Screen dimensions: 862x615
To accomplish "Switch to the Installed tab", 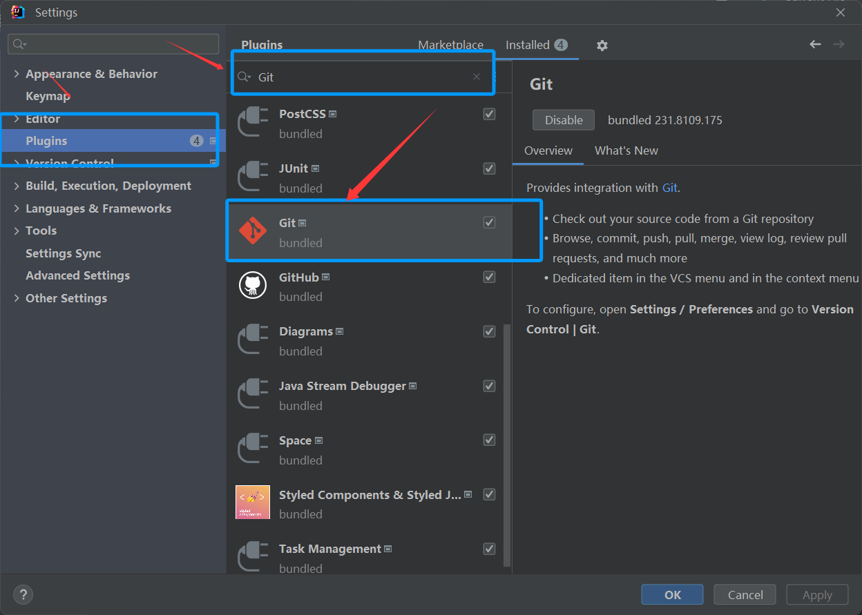I will [x=536, y=45].
